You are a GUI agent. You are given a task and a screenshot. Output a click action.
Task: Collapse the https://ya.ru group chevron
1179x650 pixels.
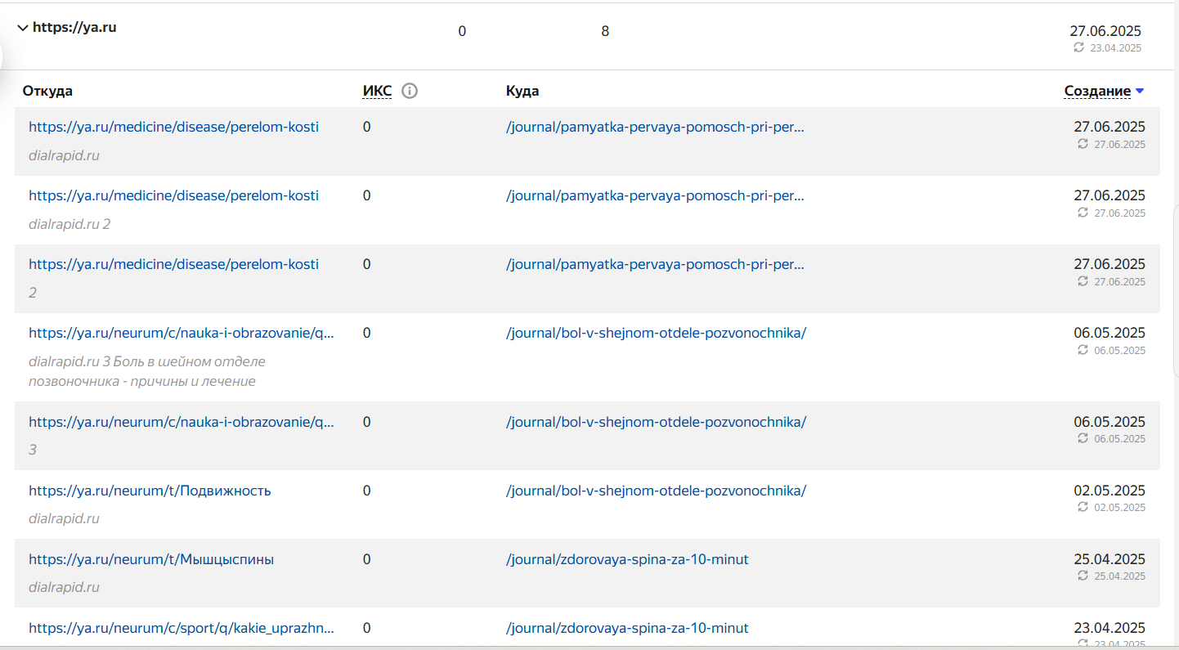point(22,28)
